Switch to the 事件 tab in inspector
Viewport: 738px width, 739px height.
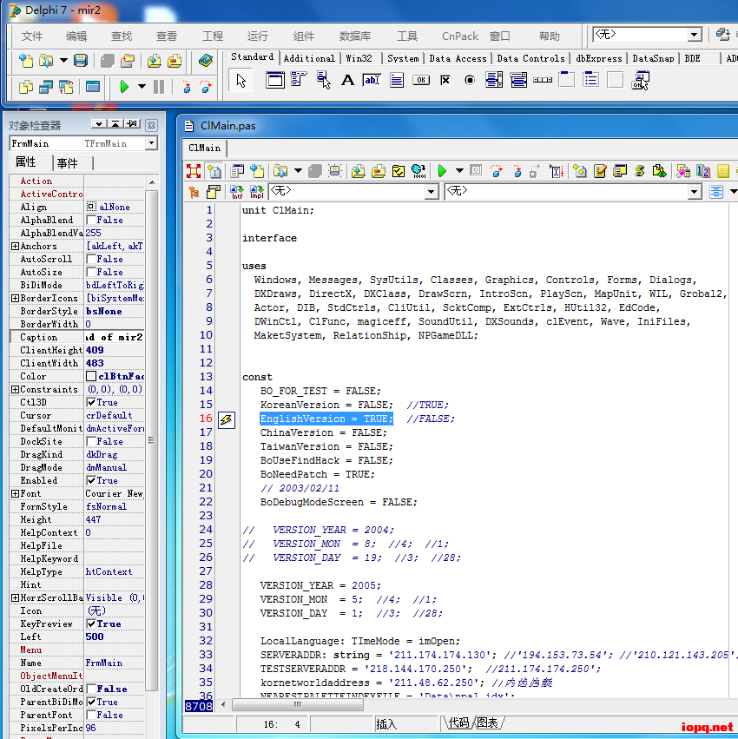click(67, 163)
